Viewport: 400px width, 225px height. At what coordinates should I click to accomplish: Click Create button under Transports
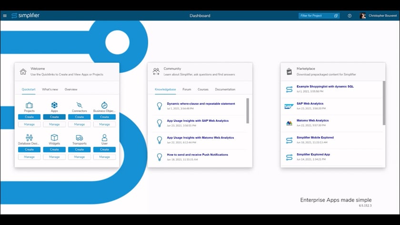tap(80, 149)
